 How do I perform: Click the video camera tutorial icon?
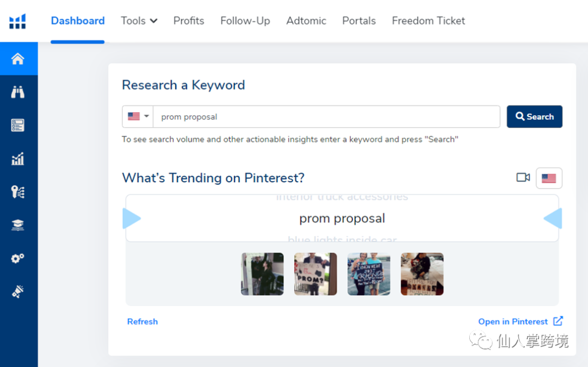tap(523, 178)
